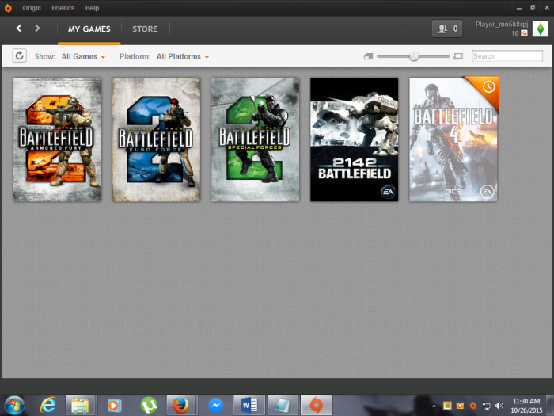Click the small tiles view icon
The image size is (554, 416).
(x=368, y=57)
